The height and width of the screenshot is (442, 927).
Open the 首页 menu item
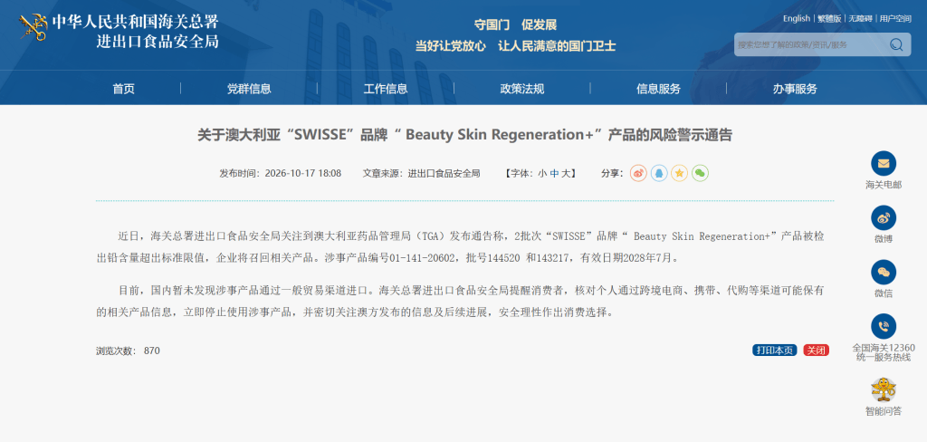point(123,89)
